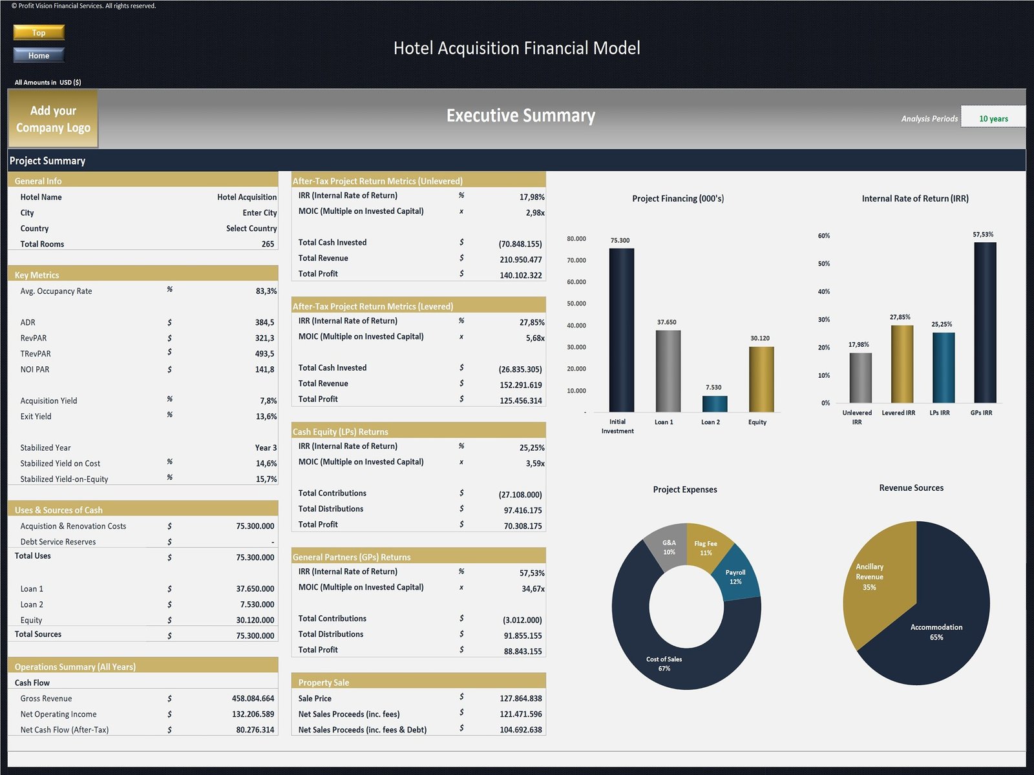Click the Cost of Sales donut segment
This screenshot has width=1034, height=775.
(x=664, y=662)
